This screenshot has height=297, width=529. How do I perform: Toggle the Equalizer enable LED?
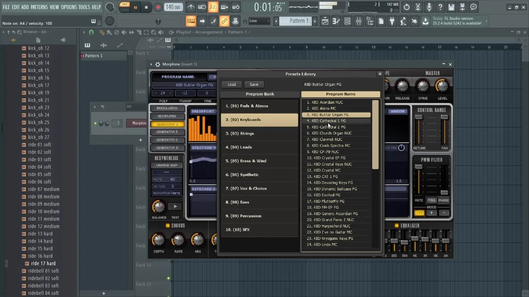point(397,226)
